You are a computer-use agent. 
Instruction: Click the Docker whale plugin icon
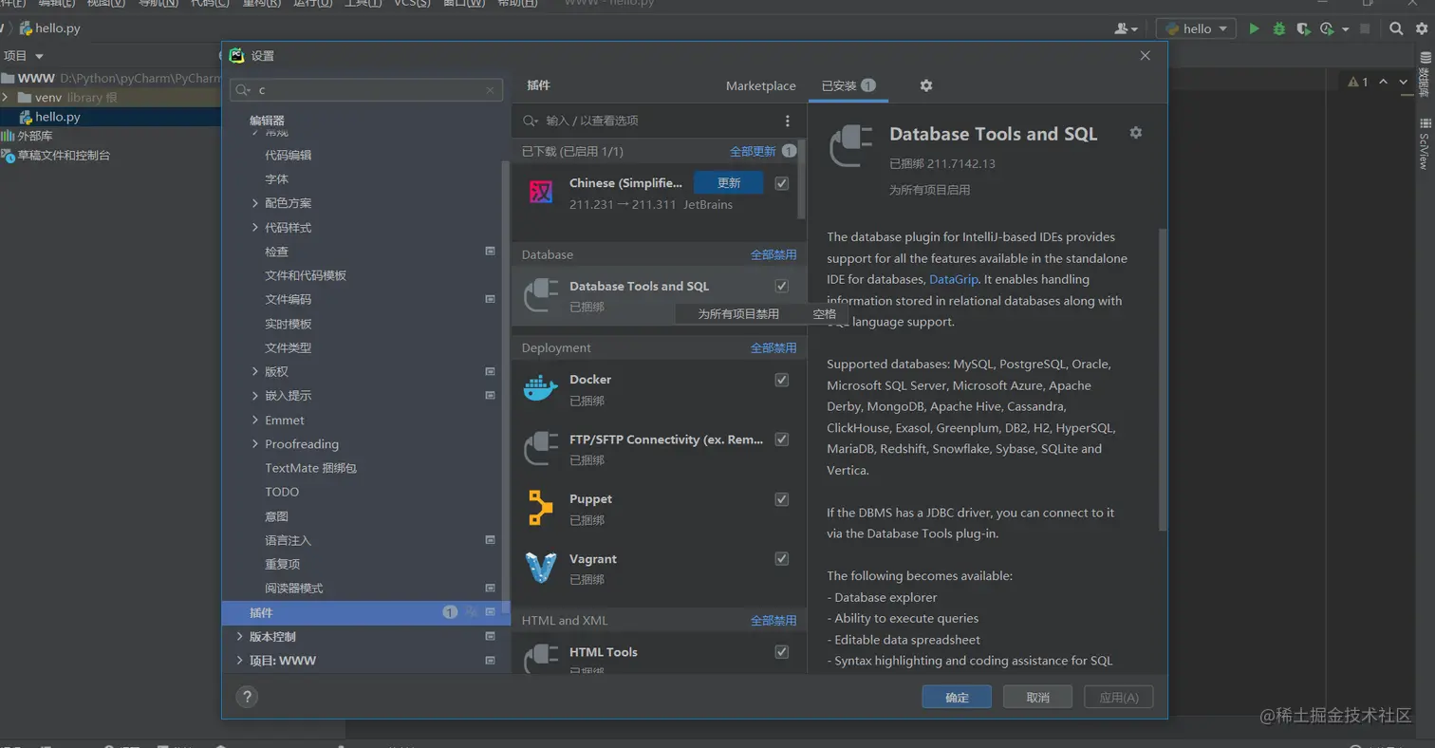tap(541, 389)
